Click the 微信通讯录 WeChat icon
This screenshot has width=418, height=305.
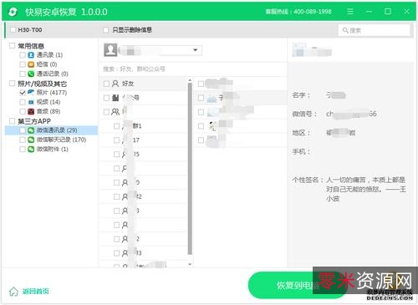coord(31,130)
